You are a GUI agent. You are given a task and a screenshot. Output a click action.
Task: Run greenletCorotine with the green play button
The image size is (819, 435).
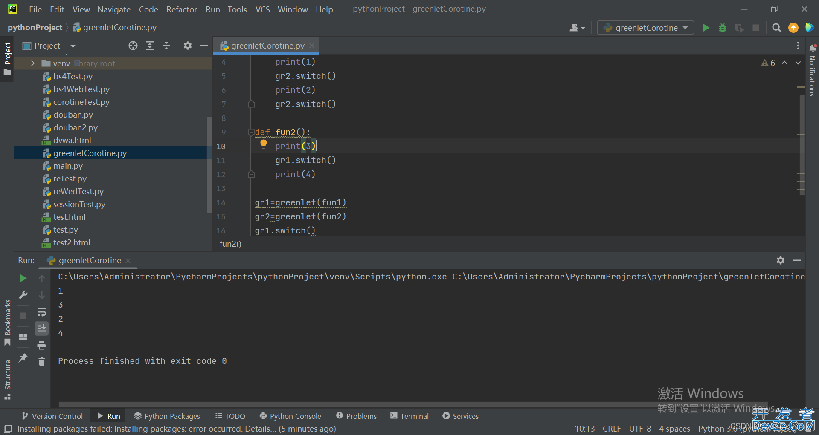tap(706, 28)
